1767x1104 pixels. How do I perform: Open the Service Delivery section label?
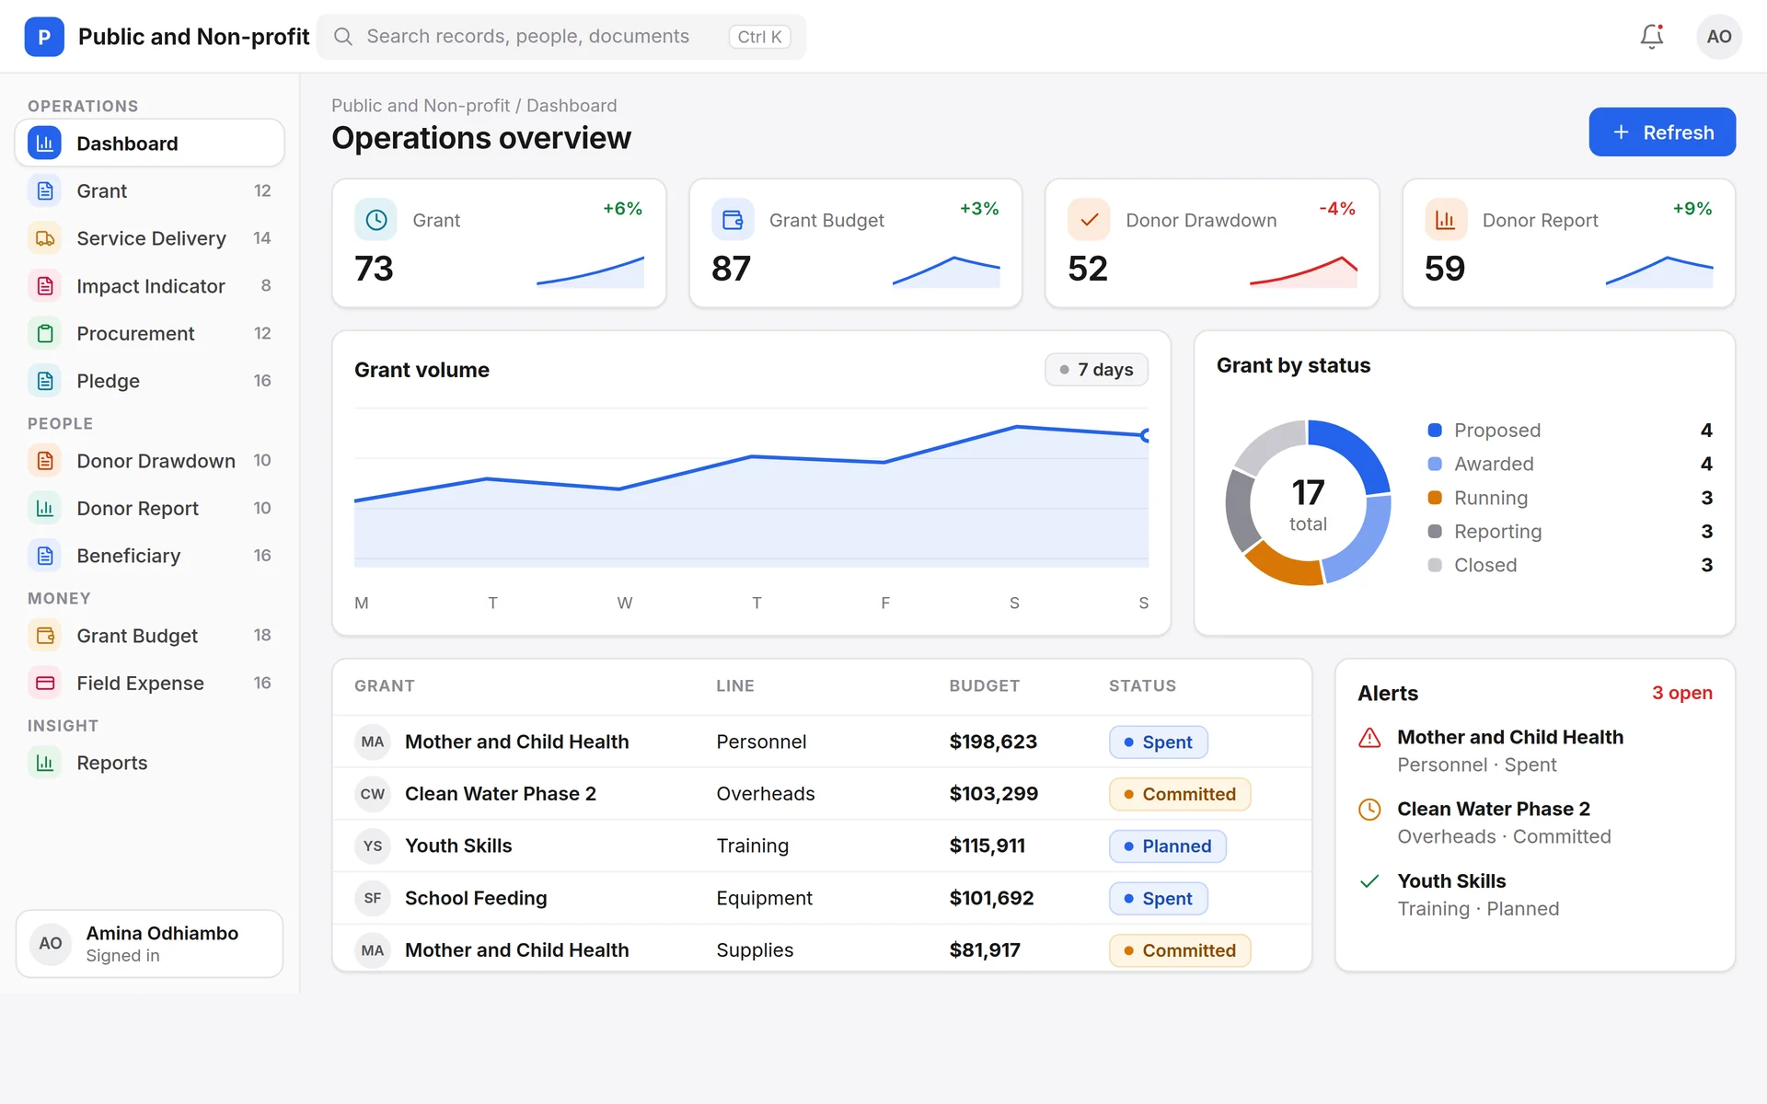click(151, 238)
